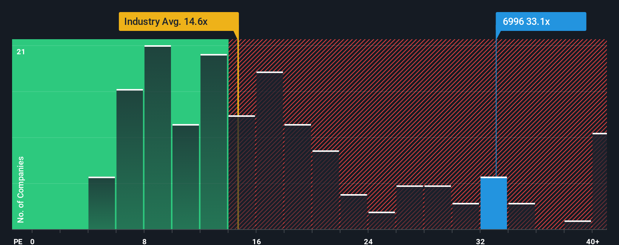Click the 21 value on y-axis
The width and height of the screenshot is (619, 245).
[21, 52]
